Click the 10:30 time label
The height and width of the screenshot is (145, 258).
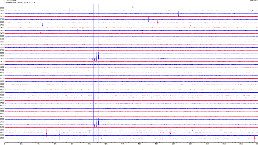coord(2,67)
